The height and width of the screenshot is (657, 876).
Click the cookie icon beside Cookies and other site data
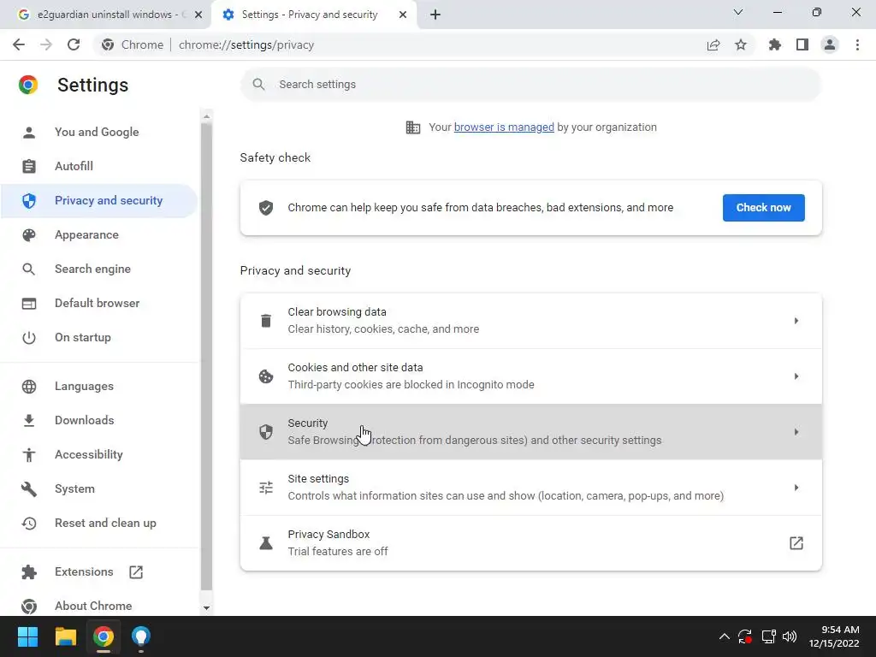(x=266, y=376)
